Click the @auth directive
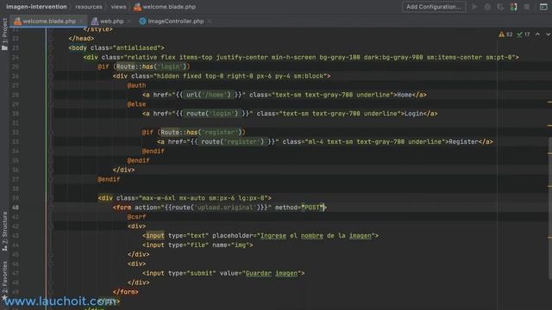This screenshot has height=310, width=552. (136, 85)
